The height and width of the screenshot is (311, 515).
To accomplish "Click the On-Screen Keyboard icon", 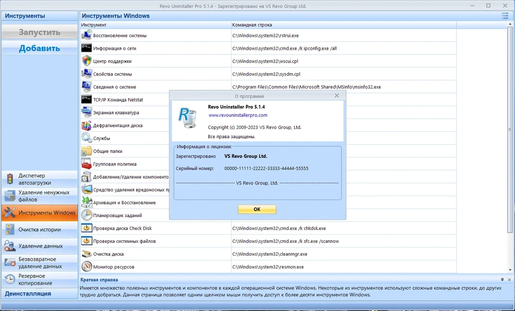I will (87, 112).
